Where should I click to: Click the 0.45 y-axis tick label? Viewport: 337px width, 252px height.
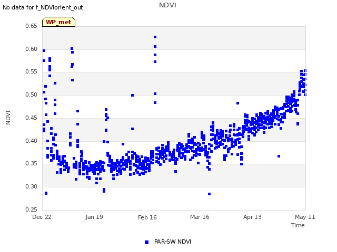[31, 118]
